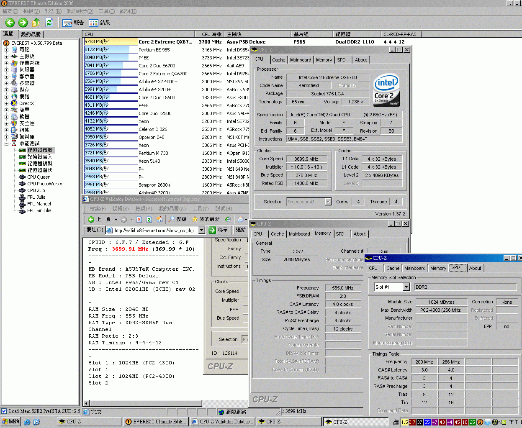Click IE Favorites star 我的最愛 button

click(x=206, y=219)
